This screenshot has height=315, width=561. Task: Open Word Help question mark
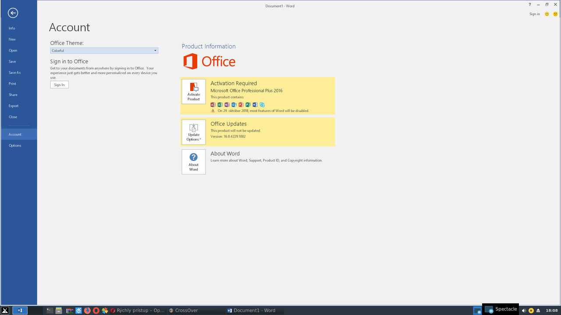tap(529, 4)
